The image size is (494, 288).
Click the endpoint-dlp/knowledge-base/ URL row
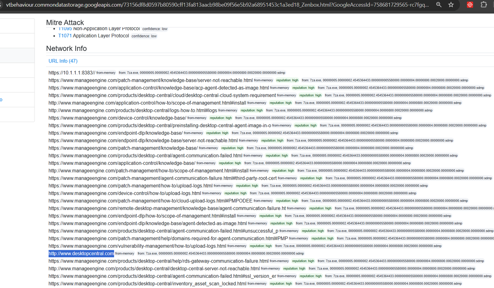tap(116, 133)
